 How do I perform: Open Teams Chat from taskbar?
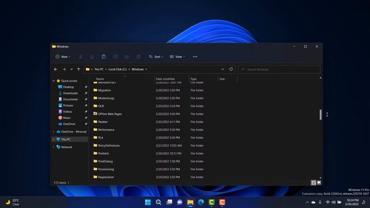[180, 202]
